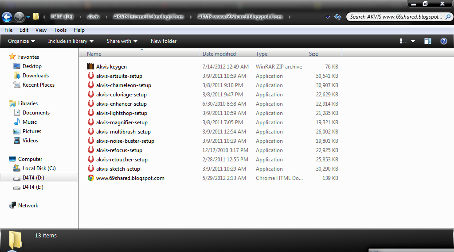Screen dimensions: 454x252
Task: Open Downloads in Favorites
Action: [x=35, y=76]
